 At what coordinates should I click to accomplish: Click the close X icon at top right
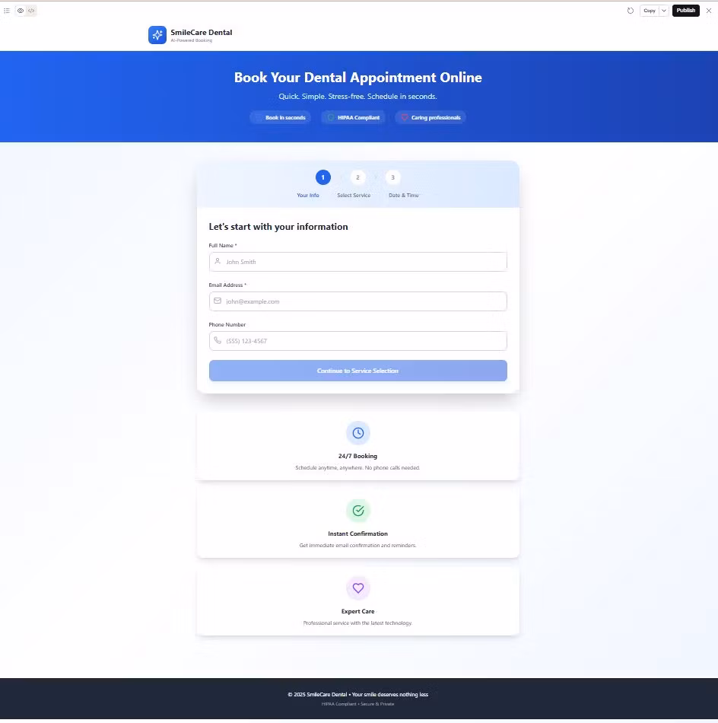[x=709, y=11]
